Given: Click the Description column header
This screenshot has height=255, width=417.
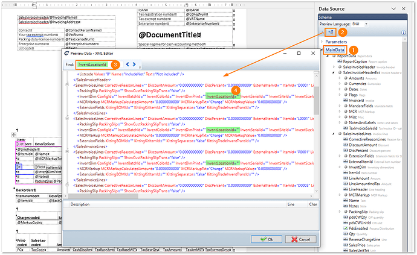Looking at the screenshot, I should pyautogui.click(x=80, y=204).
